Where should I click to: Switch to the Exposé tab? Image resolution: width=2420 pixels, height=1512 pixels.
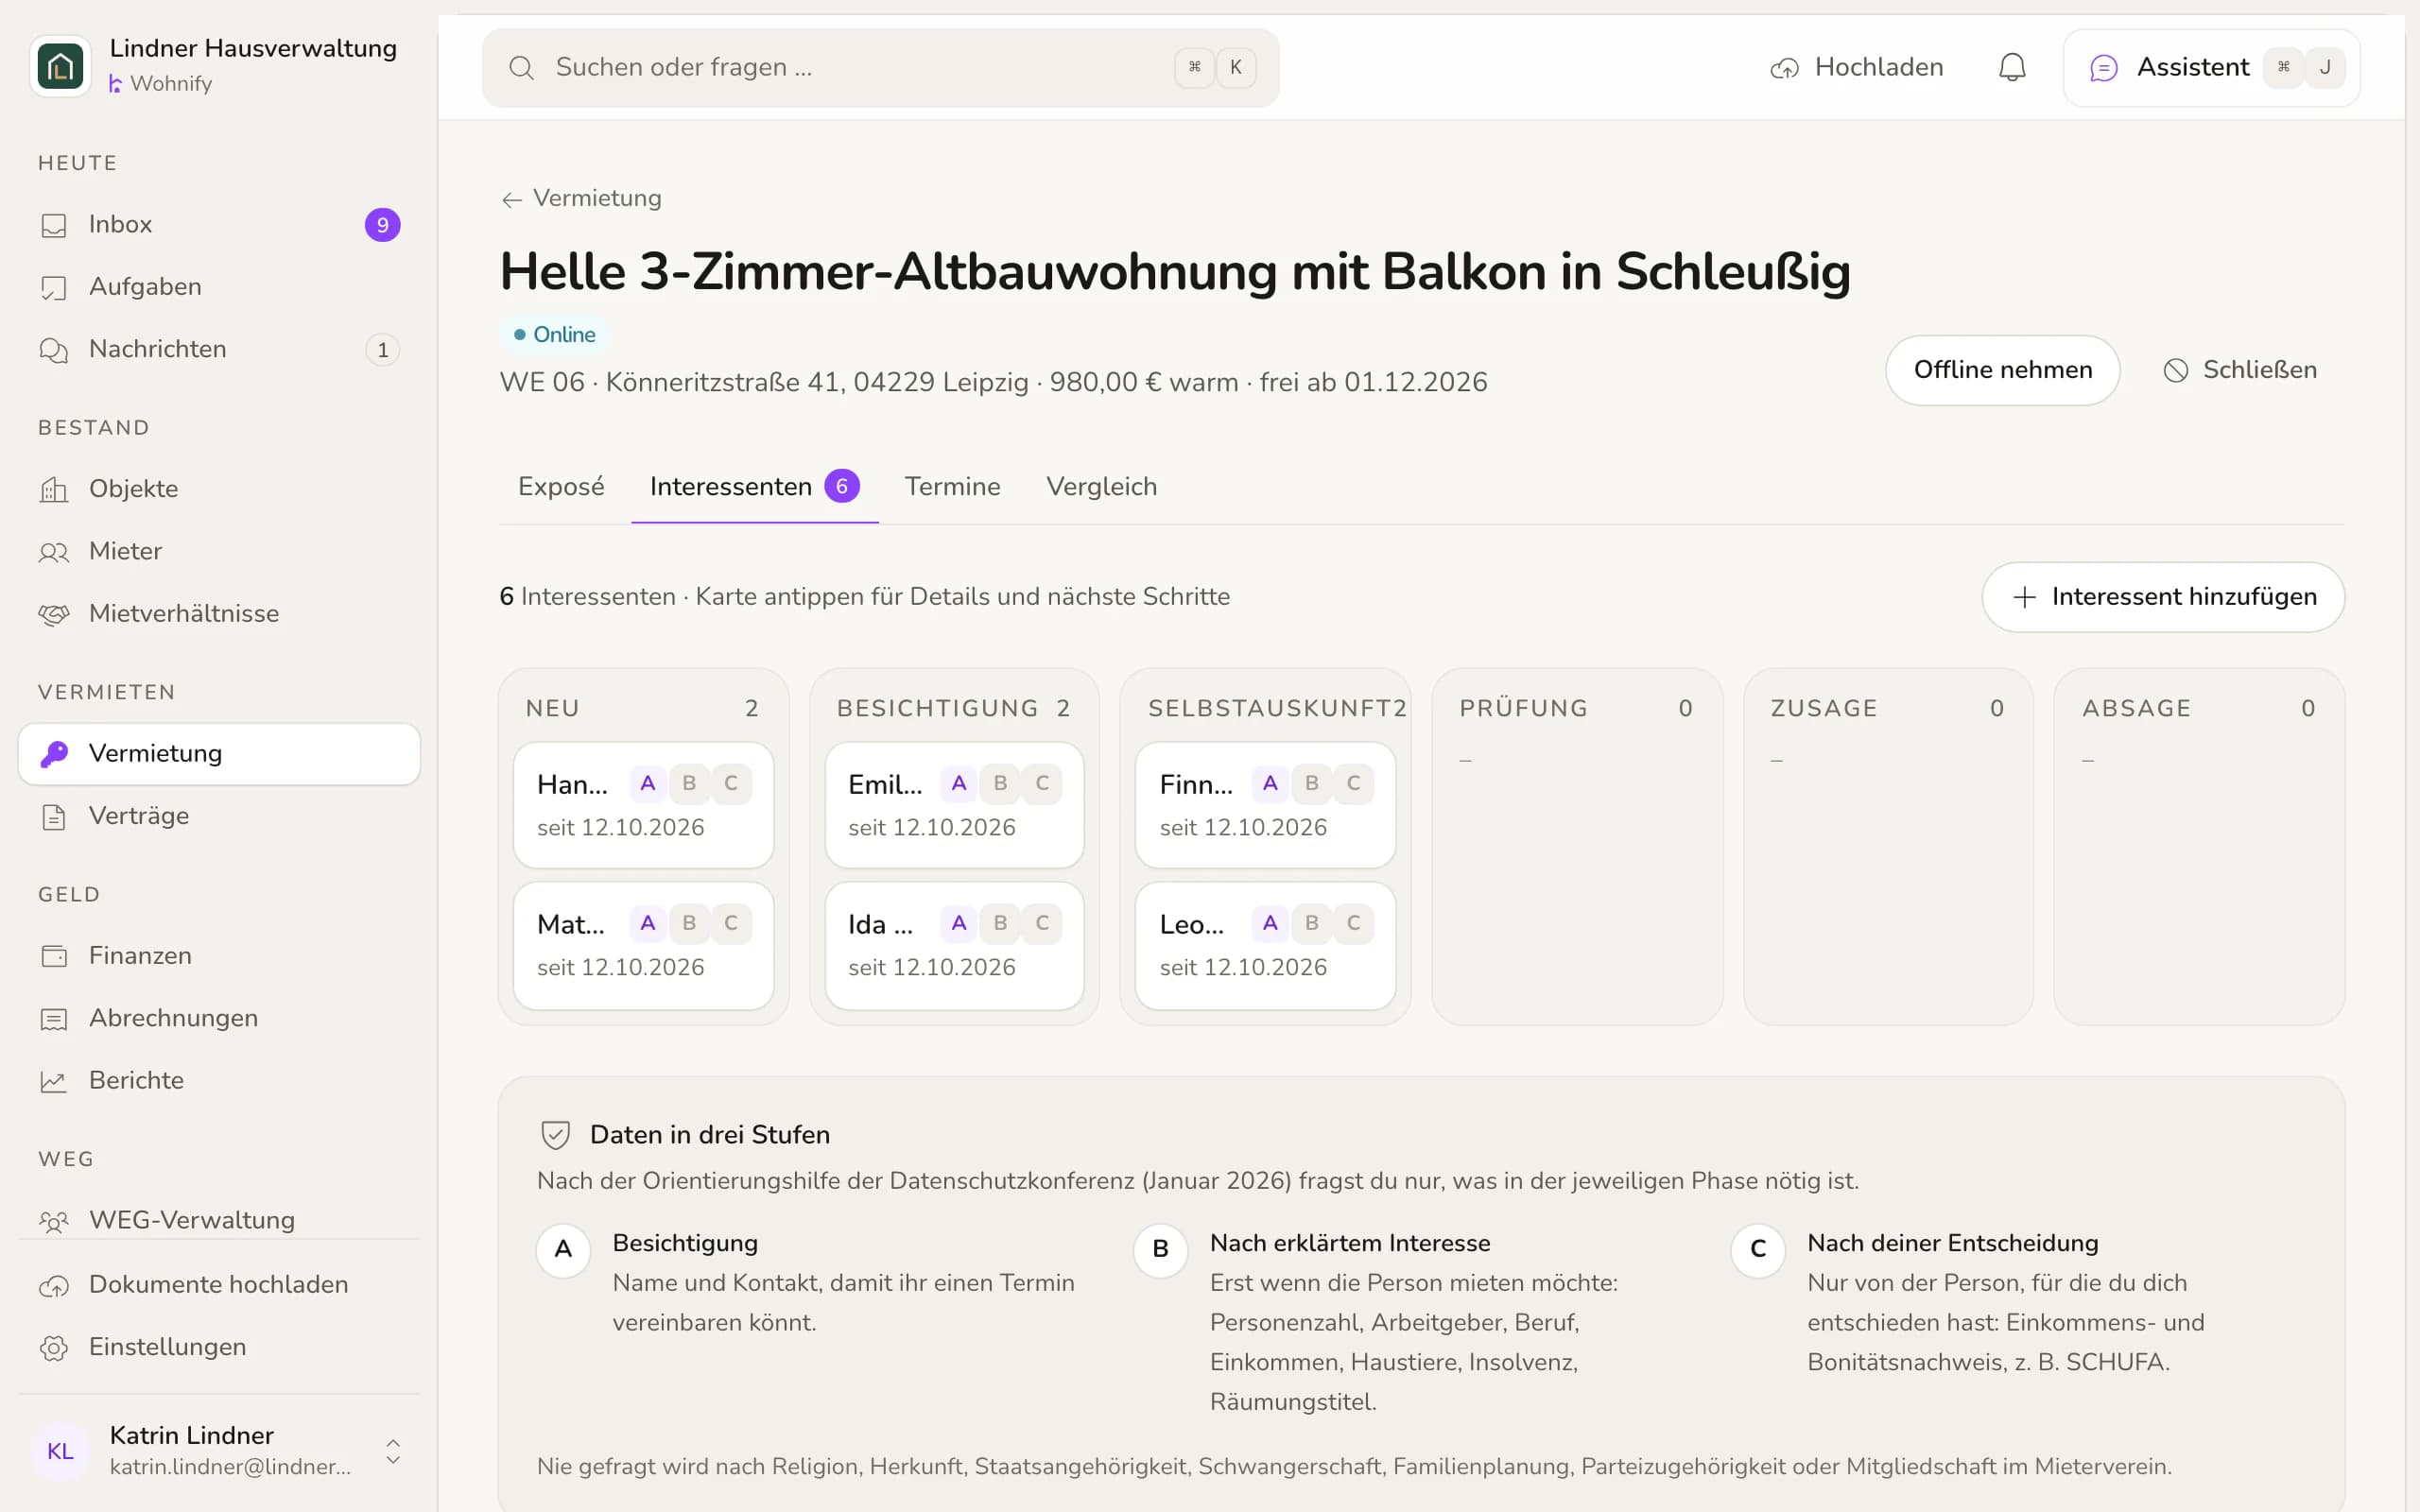[x=561, y=487]
